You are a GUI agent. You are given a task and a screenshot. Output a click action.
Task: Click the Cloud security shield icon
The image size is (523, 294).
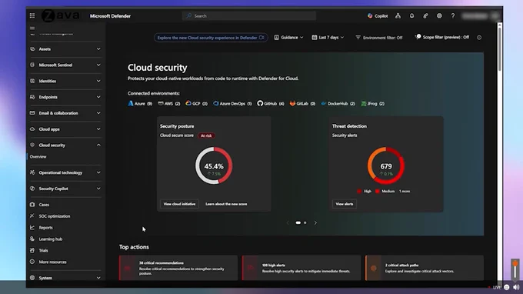pos(32,145)
